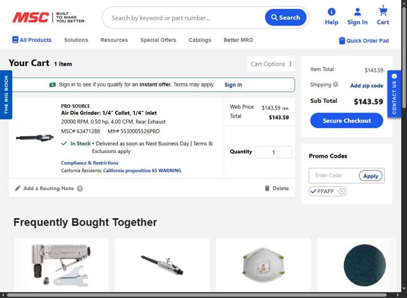
Task: Click the shipping info question icon
Action: click(335, 85)
